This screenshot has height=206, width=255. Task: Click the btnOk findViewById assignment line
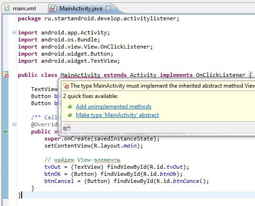(114, 174)
